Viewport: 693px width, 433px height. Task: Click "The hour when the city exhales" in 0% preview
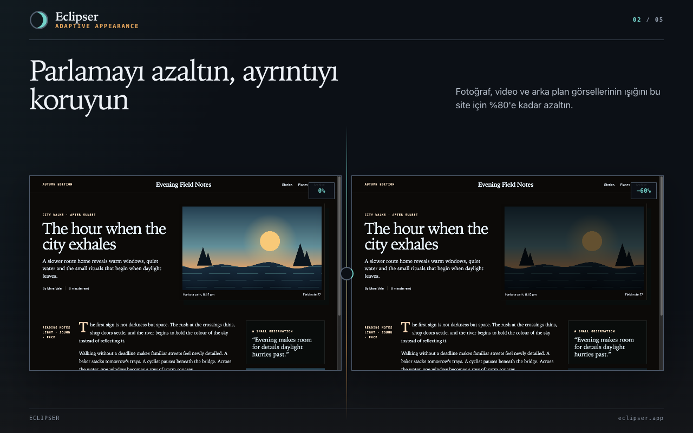104,237
